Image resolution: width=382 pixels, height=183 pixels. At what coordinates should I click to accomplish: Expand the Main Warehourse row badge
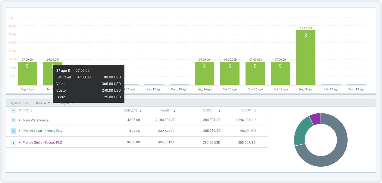[x=13, y=120]
